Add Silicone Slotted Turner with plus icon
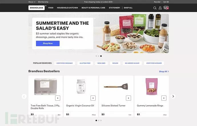The height and width of the screenshot is (126, 197). [128, 98]
